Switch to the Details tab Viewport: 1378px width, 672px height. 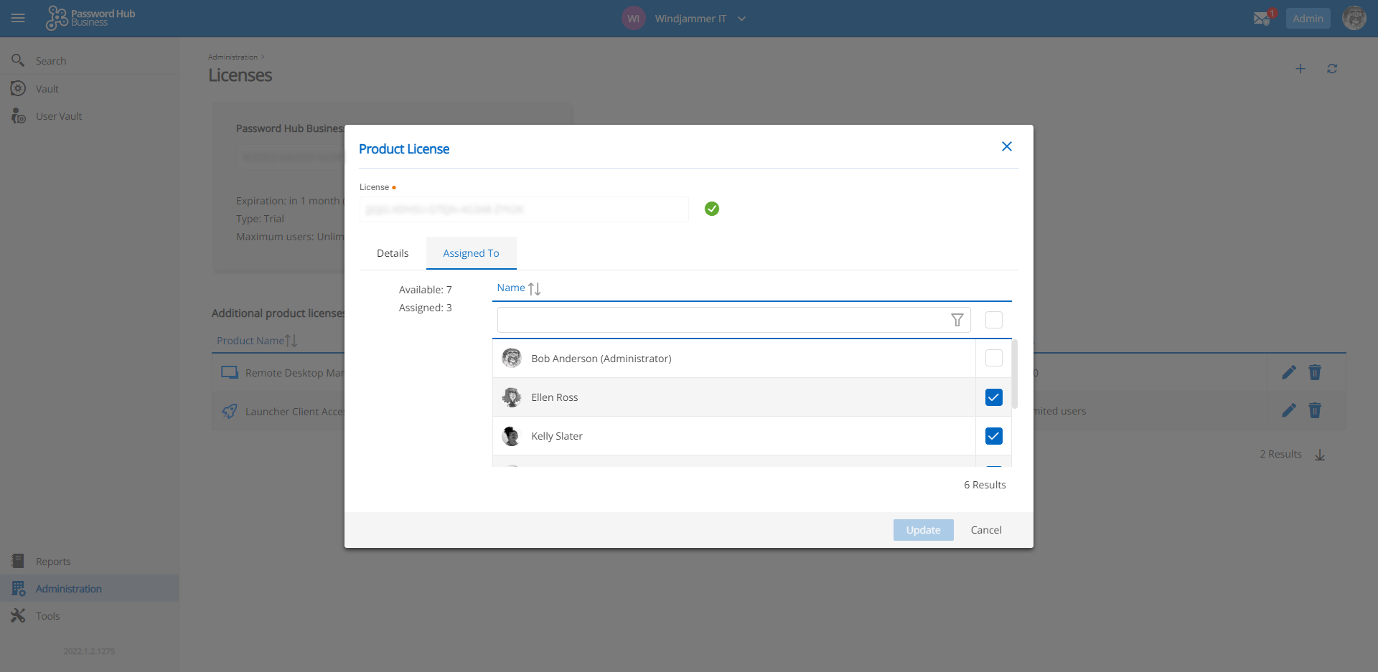pyautogui.click(x=393, y=253)
